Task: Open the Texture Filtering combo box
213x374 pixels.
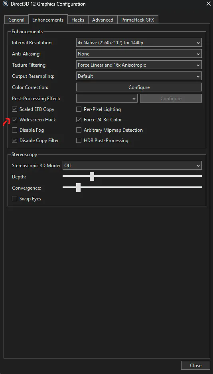Action: click(x=139, y=65)
